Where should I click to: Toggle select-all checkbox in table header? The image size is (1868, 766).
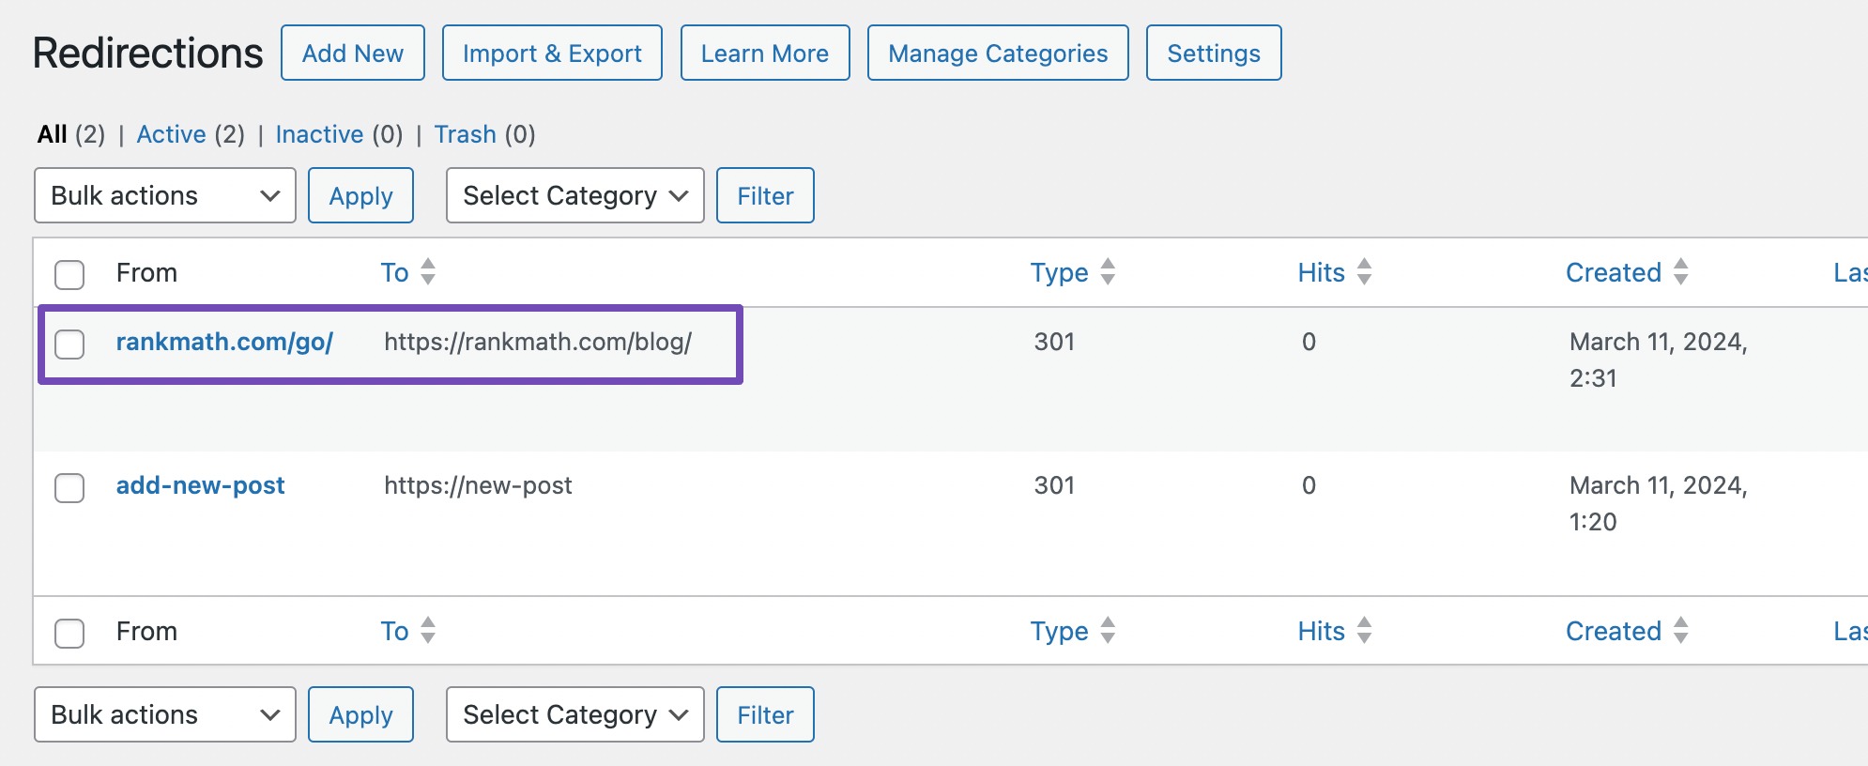(x=69, y=275)
